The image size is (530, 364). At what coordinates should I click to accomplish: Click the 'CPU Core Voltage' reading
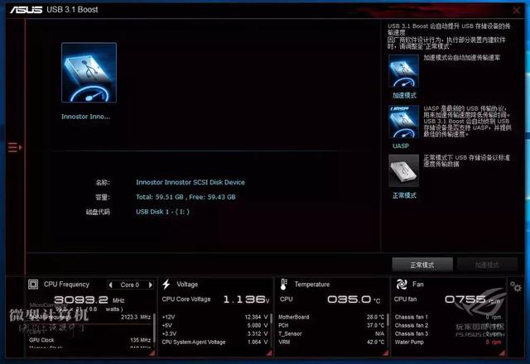coord(215,299)
